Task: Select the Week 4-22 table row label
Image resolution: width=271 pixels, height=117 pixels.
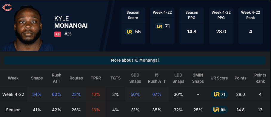Action: point(13,94)
